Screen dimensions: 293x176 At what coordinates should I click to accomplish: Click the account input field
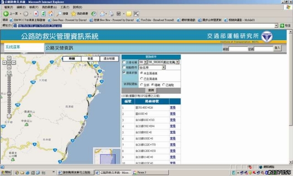pyautogui.click(x=238, y=49)
